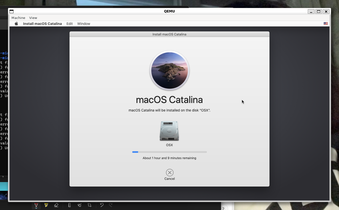Open QEMU's Machine menu

(18, 18)
